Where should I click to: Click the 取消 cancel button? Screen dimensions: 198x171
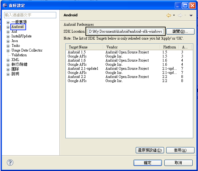(179, 163)
